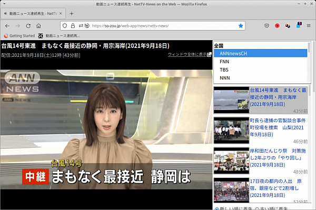Open the Pocket save icon

(x=266, y=26)
